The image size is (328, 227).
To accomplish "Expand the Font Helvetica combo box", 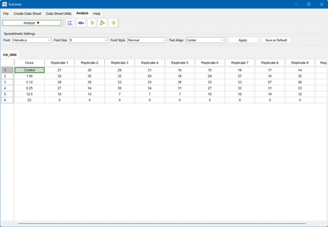I will (x=32, y=40).
